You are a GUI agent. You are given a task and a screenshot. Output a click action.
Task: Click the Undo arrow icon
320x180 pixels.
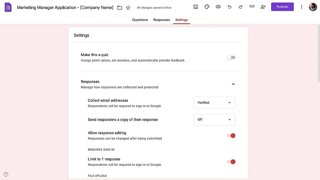pyautogui.click(x=229, y=7)
